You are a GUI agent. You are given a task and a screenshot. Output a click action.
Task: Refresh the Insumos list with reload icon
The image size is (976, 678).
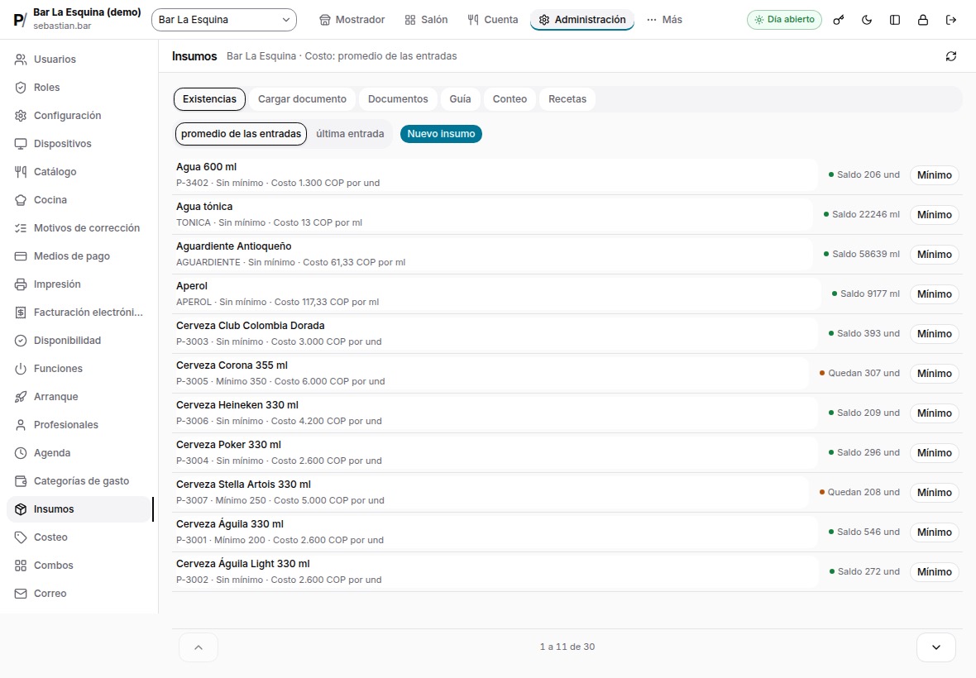950,56
